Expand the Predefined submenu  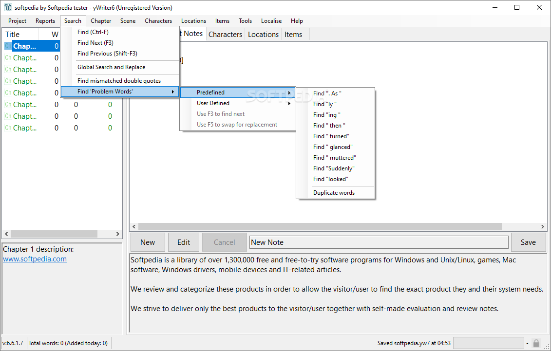[238, 92]
